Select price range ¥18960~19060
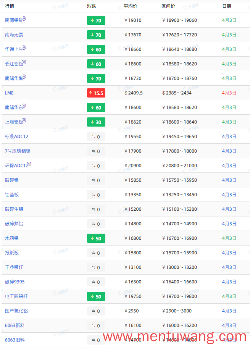Screen dimensions: 250x348 pos(180,20)
